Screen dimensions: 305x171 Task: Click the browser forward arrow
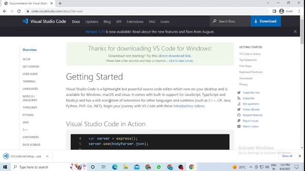click(x=11, y=11)
